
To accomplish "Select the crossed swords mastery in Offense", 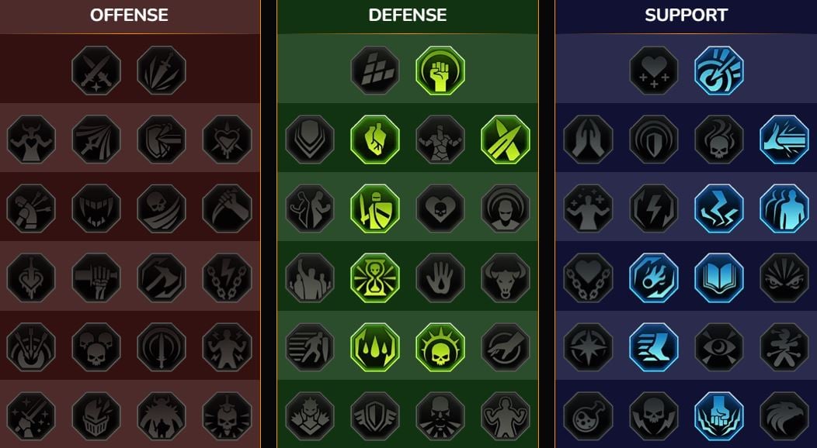I will click(96, 71).
